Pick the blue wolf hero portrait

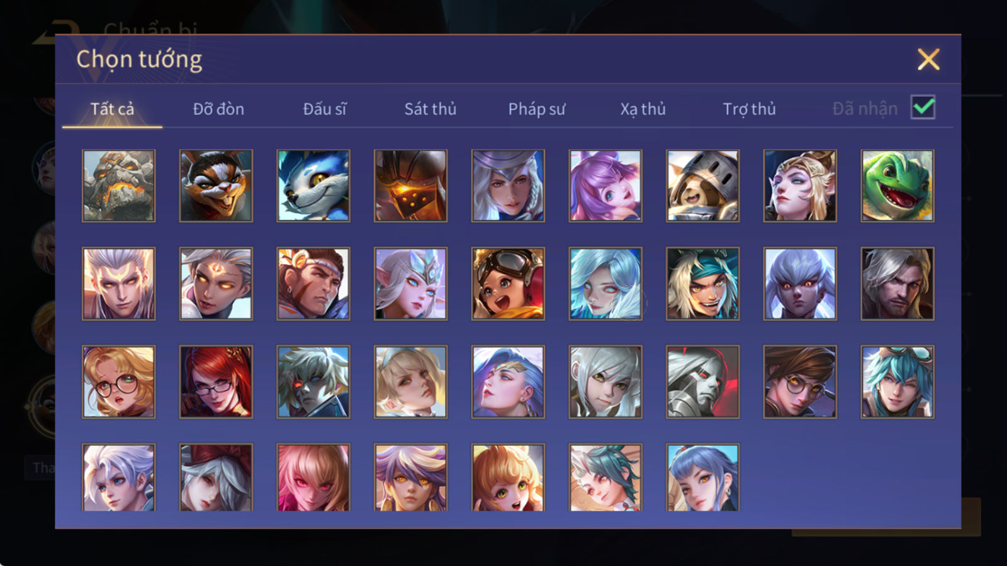313,186
